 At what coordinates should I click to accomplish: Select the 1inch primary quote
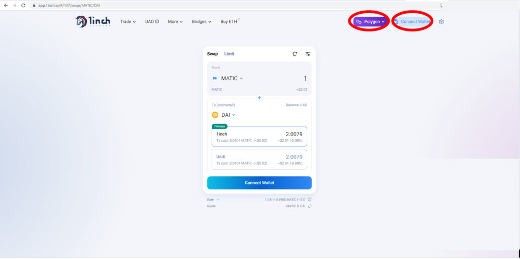coord(259,137)
